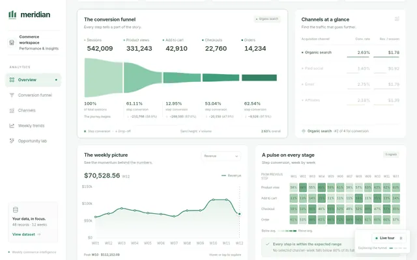Select the Affiliates channel row

point(351,100)
